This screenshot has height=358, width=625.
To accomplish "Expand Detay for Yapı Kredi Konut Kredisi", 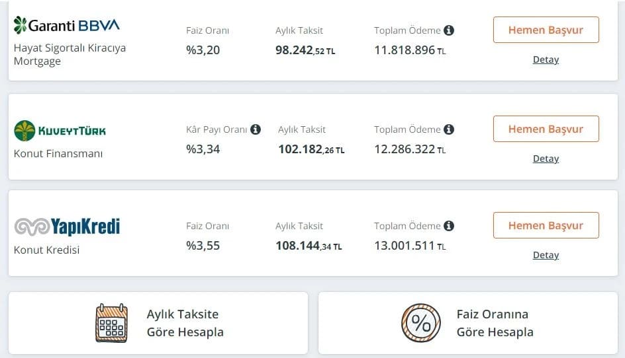I will pyautogui.click(x=546, y=255).
